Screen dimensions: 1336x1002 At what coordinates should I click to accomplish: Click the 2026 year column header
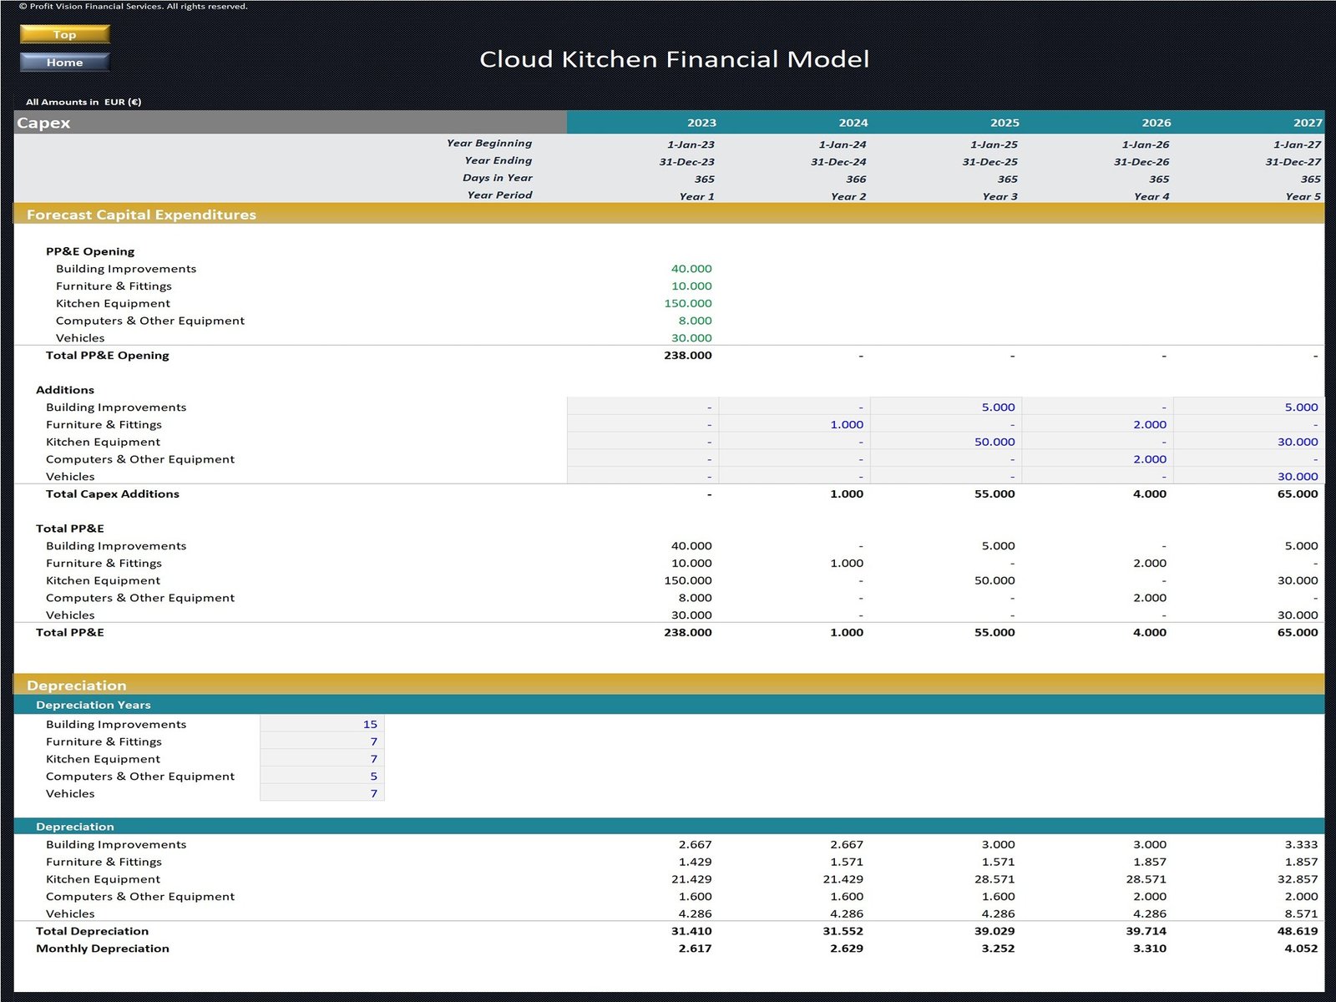click(1156, 123)
